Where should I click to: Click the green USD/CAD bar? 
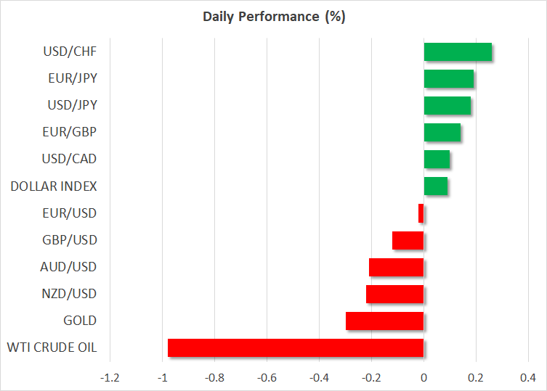pos(437,159)
